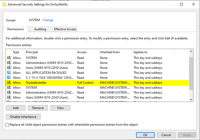Click Remove to delete the selected entry
Image resolution: width=200 pixels, height=140 pixels.
tap(38, 108)
